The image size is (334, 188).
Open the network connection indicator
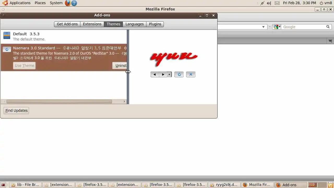(x=262, y=3)
